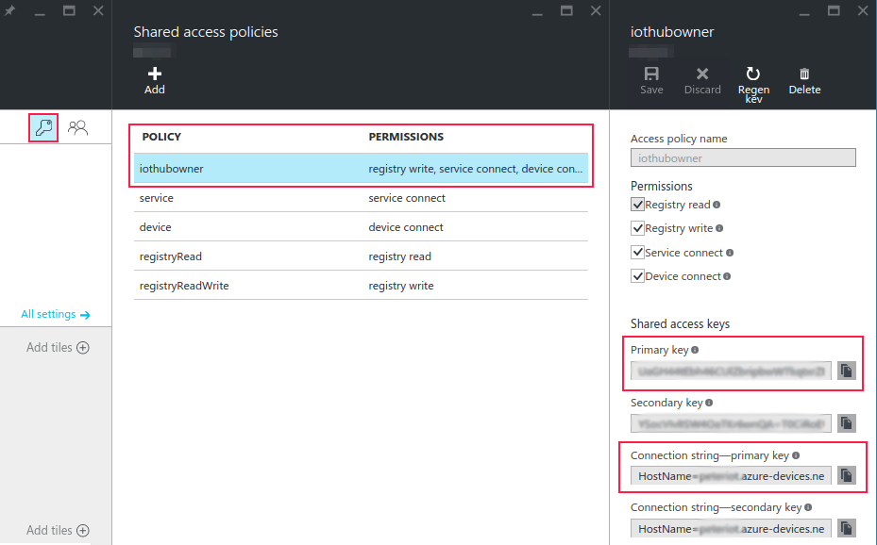Click the Primary key text field

[731, 371]
